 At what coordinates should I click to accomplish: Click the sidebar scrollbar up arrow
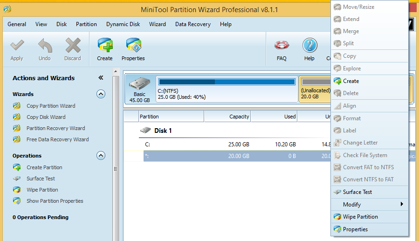pos(116,71)
